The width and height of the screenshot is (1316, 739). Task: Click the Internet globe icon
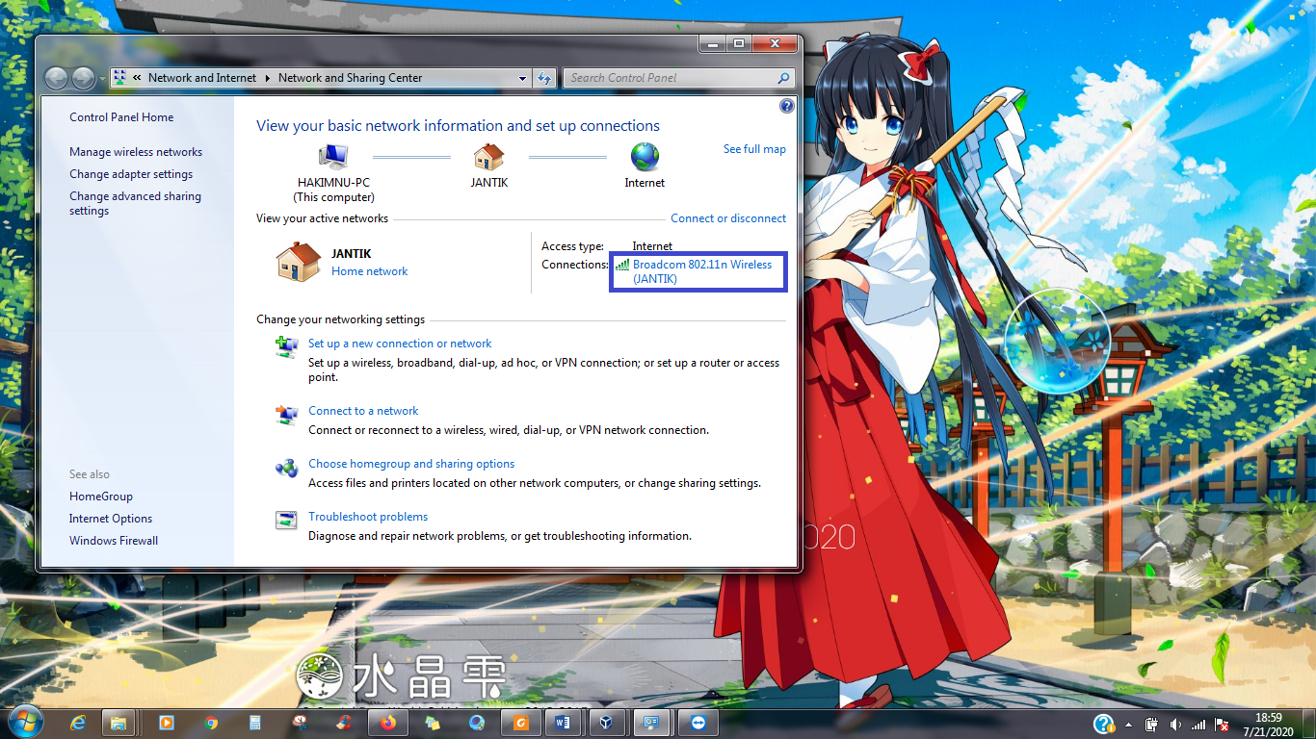coord(645,157)
